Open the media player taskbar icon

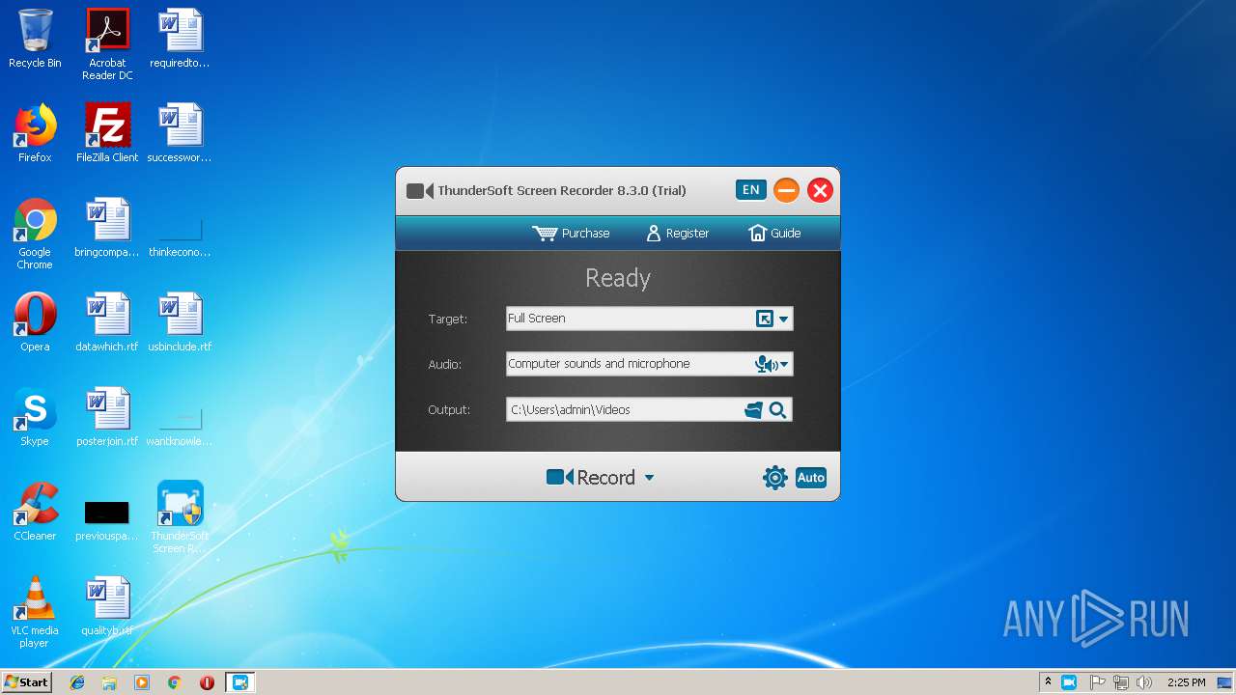click(x=142, y=682)
